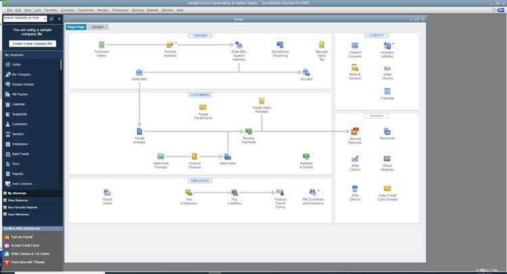The image size is (507, 274).
Task: Open the Receive Payments icon
Action: 248,131
